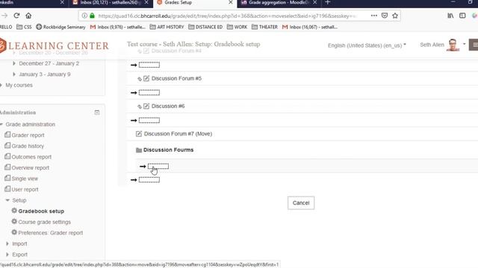Close the Grade aggregation tab
The height and width of the screenshot is (268, 478).
pos(315,2)
